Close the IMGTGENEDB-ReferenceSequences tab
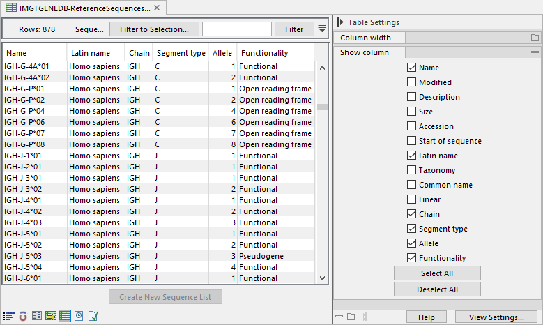Image resolution: width=543 pixels, height=325 pixels. (x=157, y=8)
